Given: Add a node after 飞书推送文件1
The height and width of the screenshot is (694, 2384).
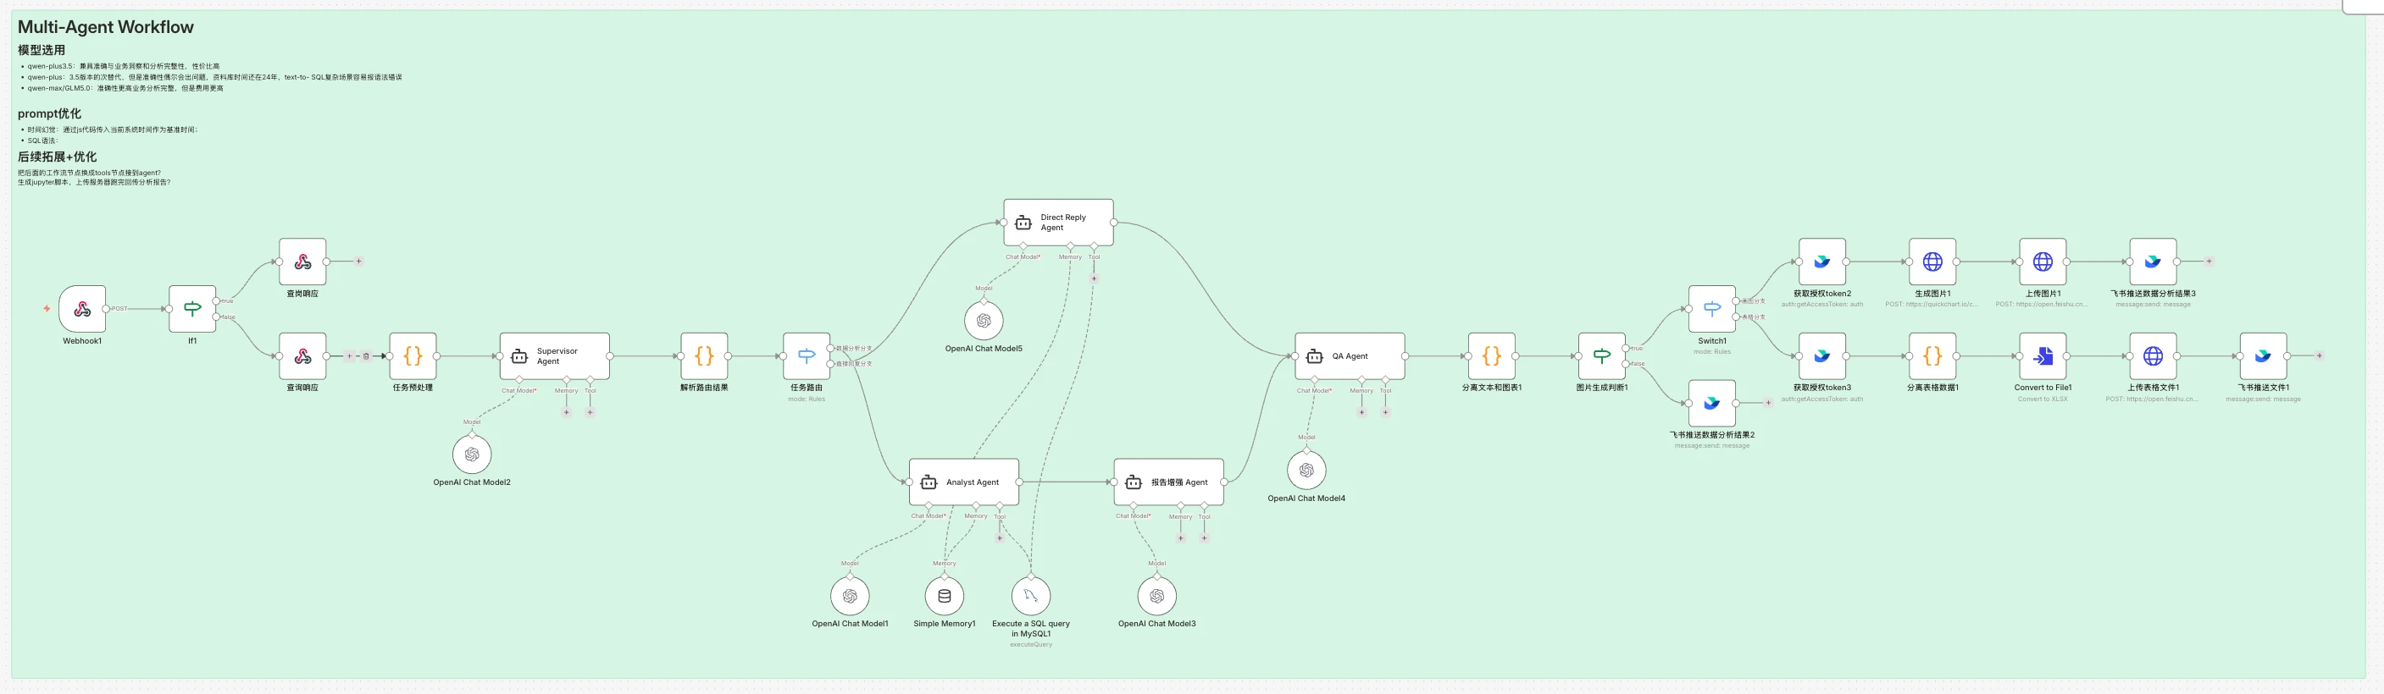Looking at the screenshot, I should (x=2320, y=355).
